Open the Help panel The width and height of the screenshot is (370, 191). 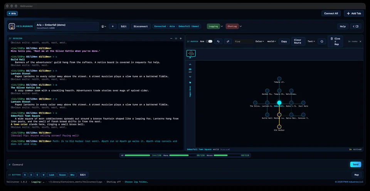click(343, 27)
